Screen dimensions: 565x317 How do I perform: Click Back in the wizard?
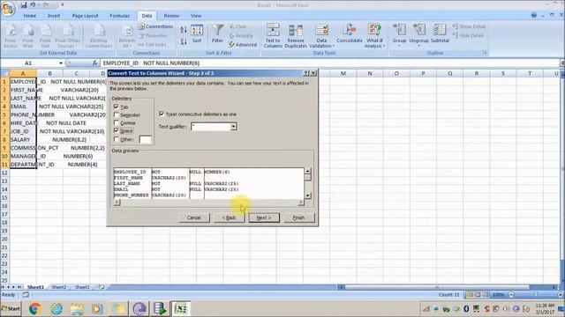[229, 217]
